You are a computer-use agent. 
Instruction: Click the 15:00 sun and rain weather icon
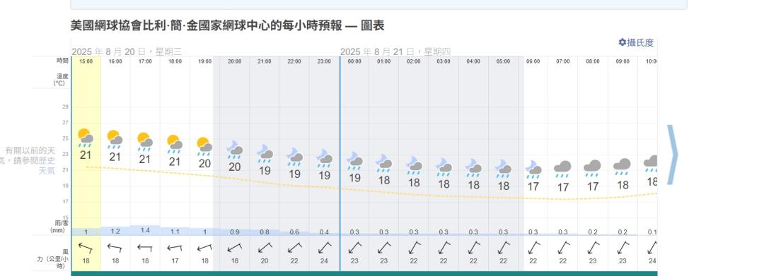pos(86,138)
